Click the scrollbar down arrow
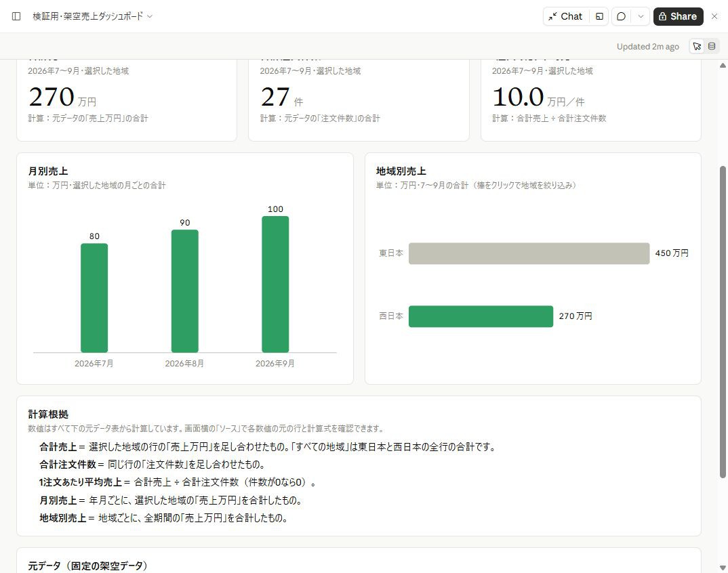Image resolution: width=728 pixels, height=573 pixels. tap(723, 568)
